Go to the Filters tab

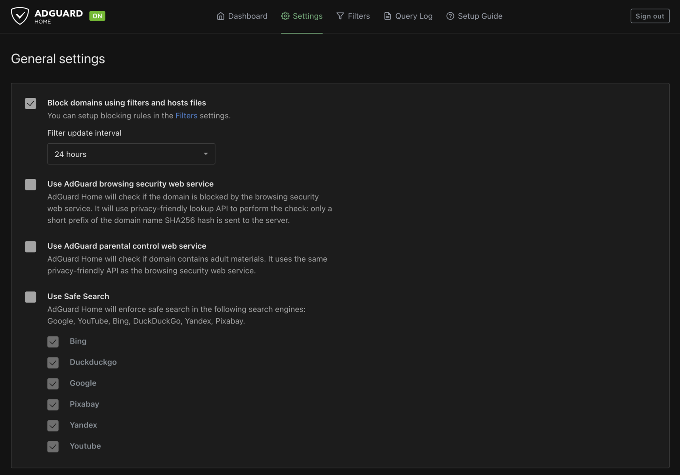tap(353, 16)
